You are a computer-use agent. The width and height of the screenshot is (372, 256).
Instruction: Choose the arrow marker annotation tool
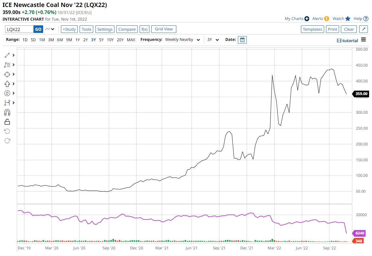(x=7, y=84)
